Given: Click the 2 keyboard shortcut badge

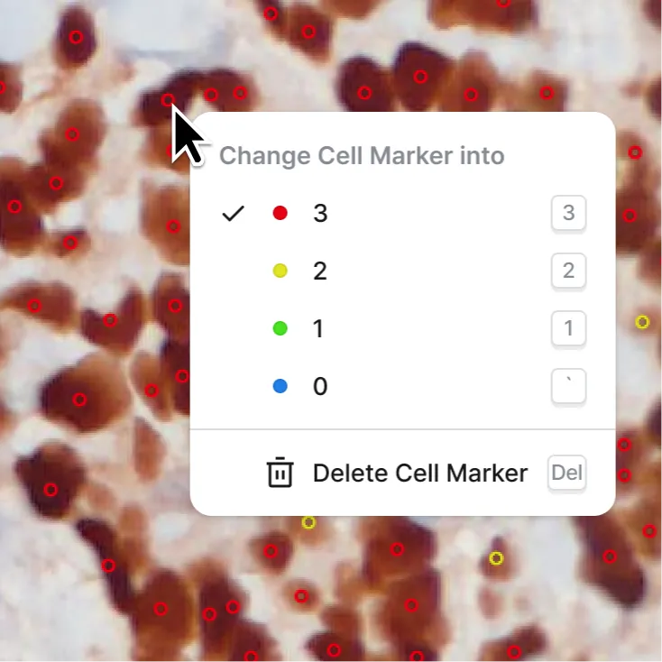Looking at the screenshot, I should pos(568,271).
